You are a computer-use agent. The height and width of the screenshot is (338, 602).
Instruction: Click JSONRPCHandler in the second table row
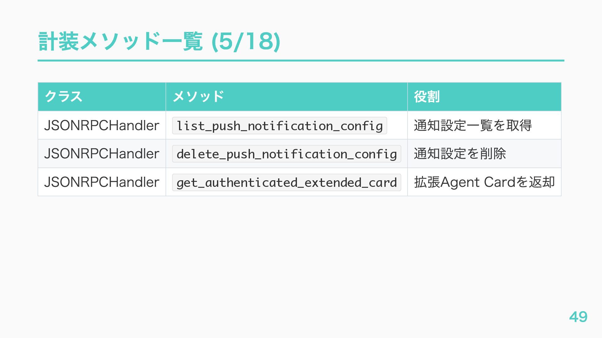tap(102, 154)
